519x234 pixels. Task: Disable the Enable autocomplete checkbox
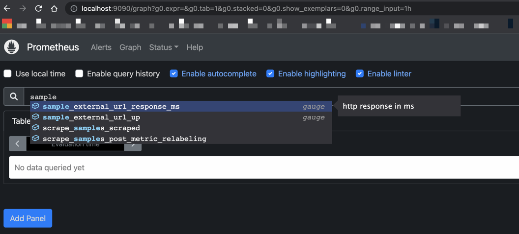coord(174,73)
